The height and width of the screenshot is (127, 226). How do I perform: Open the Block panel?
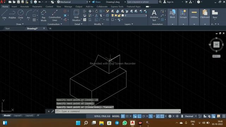click(172, 17)
